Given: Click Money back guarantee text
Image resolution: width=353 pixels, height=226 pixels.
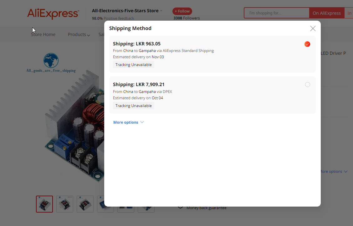Looking at the screenshot, I should (x=207, y=208).
